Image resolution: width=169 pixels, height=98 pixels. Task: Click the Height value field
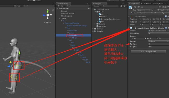tap(158, 47)
